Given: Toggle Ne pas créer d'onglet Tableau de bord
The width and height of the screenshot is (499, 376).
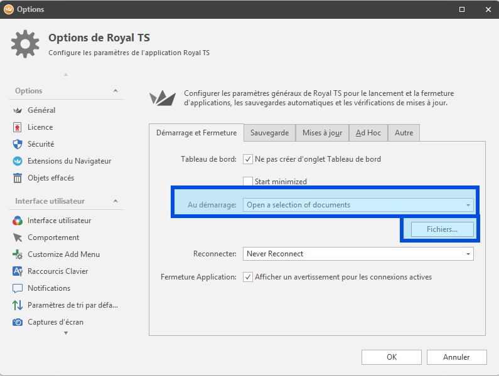Looking at the screenshot, I should (248, 159).
